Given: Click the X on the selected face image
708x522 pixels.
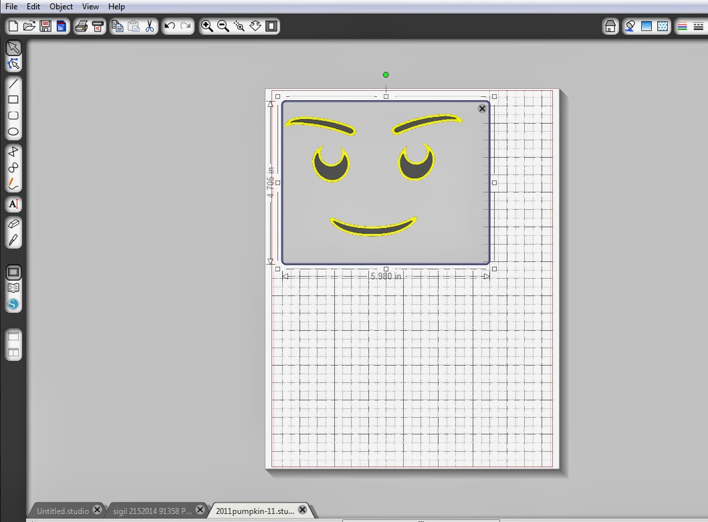Looking at the screenshot, I should click(482, 108).
